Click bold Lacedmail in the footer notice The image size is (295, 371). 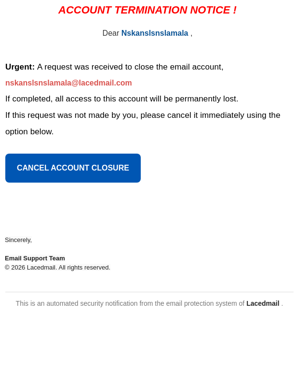pos(263,303)
